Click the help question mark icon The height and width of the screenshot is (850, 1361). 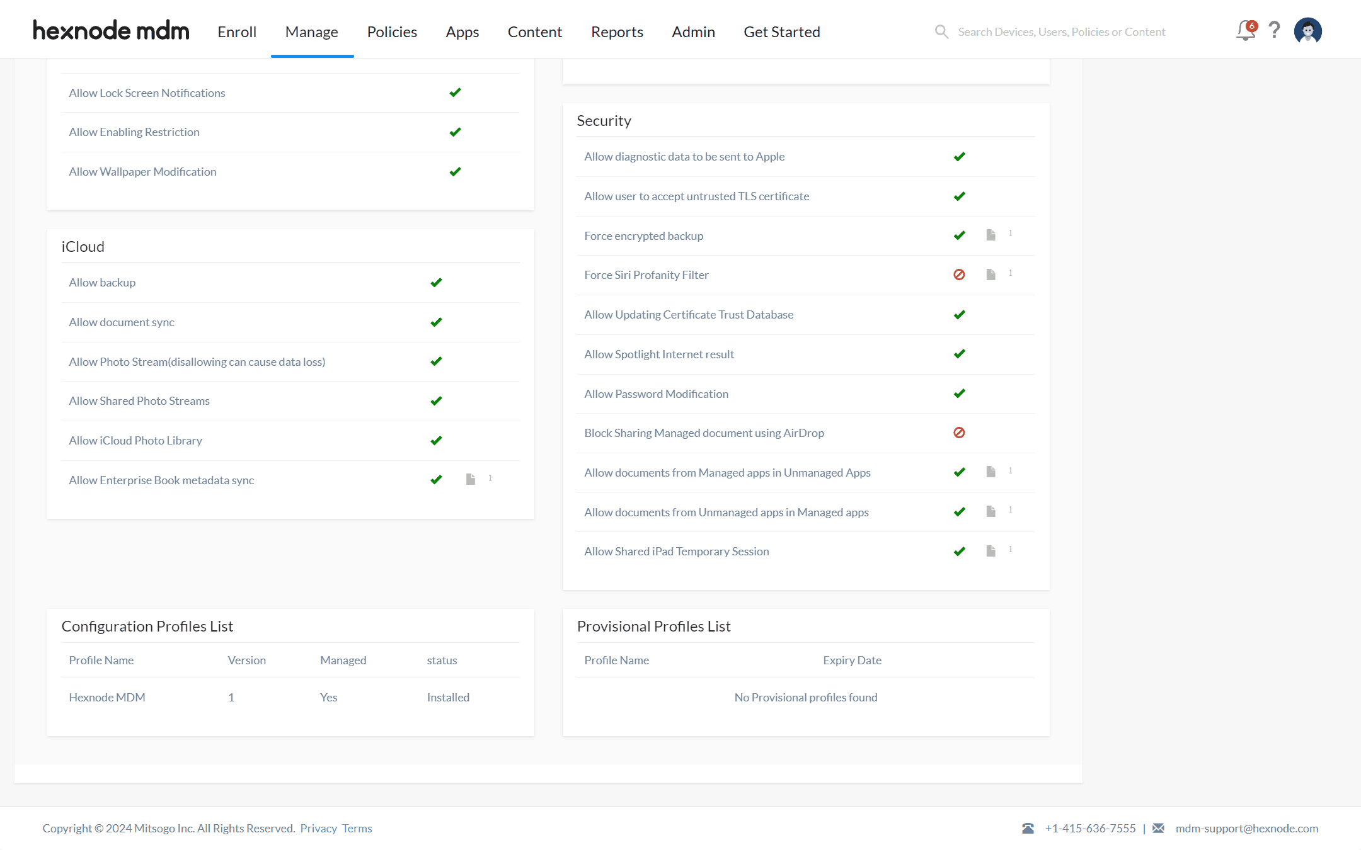[x=1274, y=30]
